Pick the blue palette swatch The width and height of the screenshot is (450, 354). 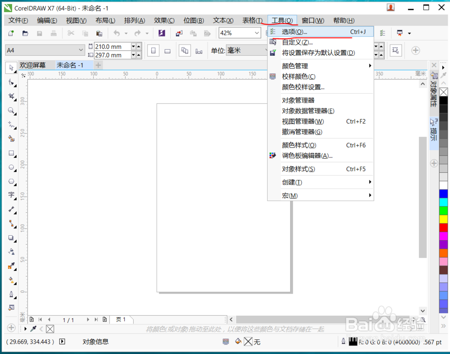point(444,194)
